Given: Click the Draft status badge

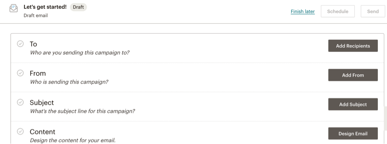Looking at the screenshot, I should click(x=79, y=7).
